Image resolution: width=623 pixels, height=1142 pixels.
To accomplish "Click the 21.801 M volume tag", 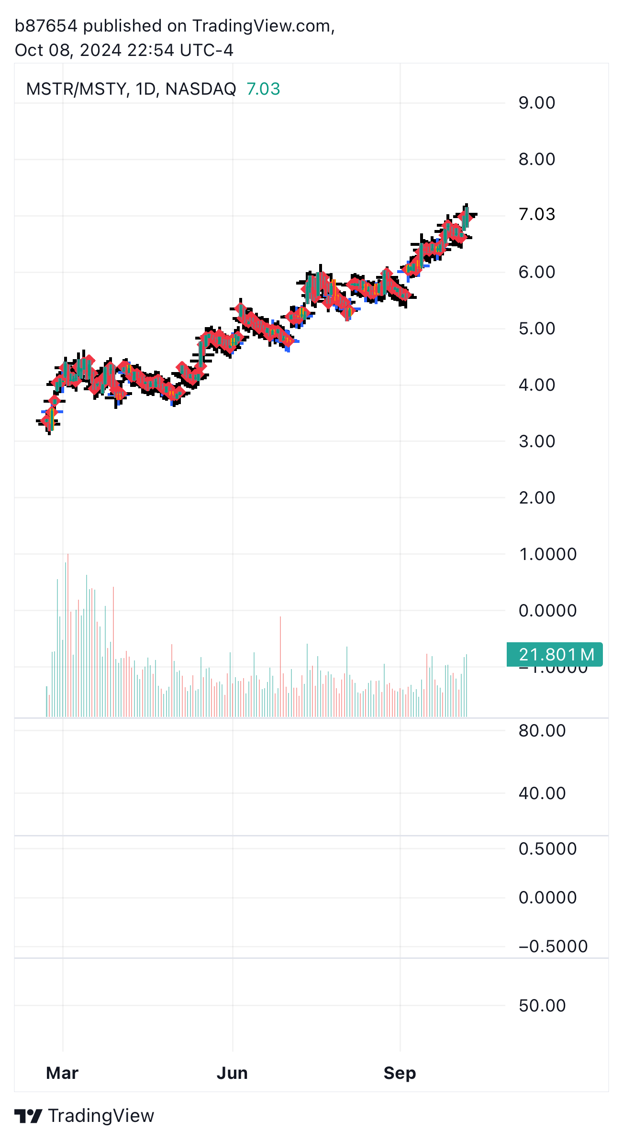I will [555, 654].
